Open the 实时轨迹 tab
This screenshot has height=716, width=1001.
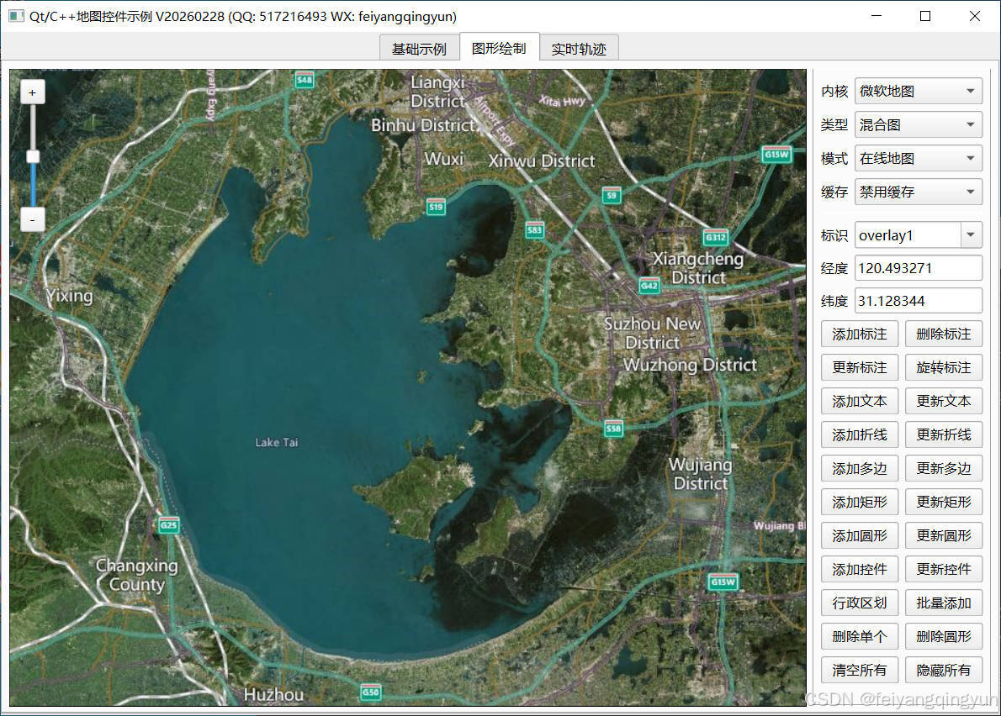[579, 49]
